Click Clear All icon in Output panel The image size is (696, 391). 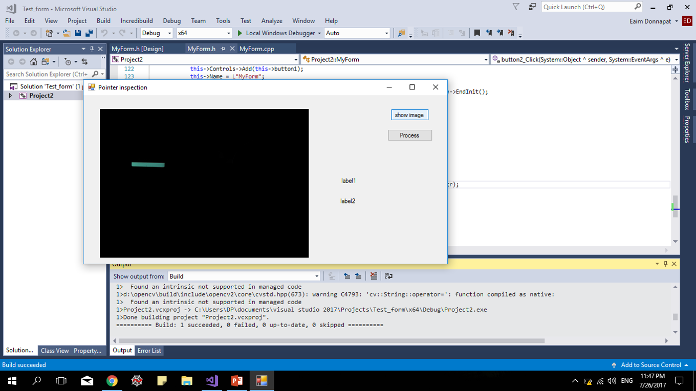pyautogui.click(x=374, y=276)
